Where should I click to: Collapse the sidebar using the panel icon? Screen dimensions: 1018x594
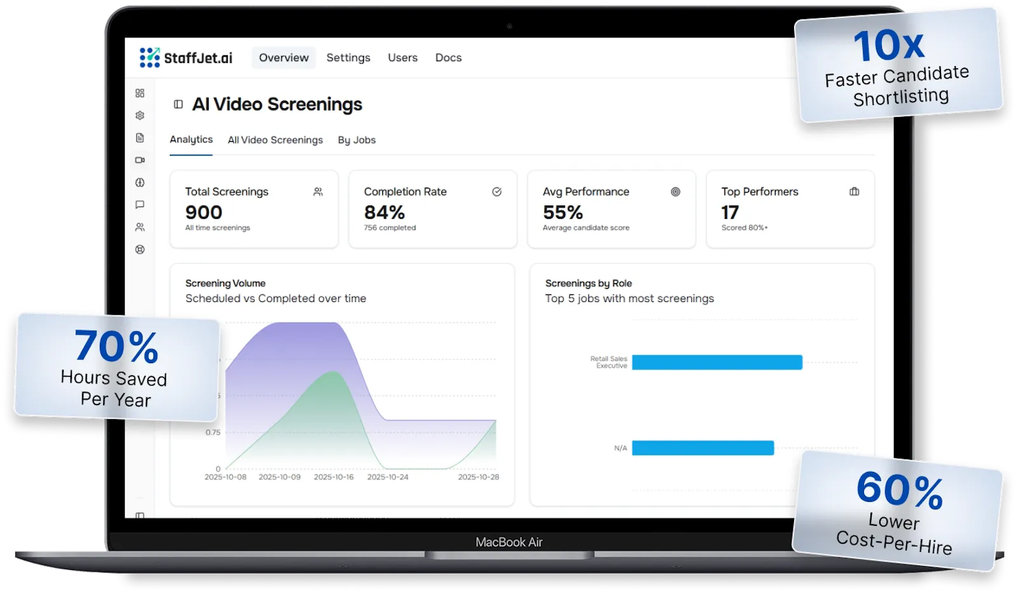178,104
